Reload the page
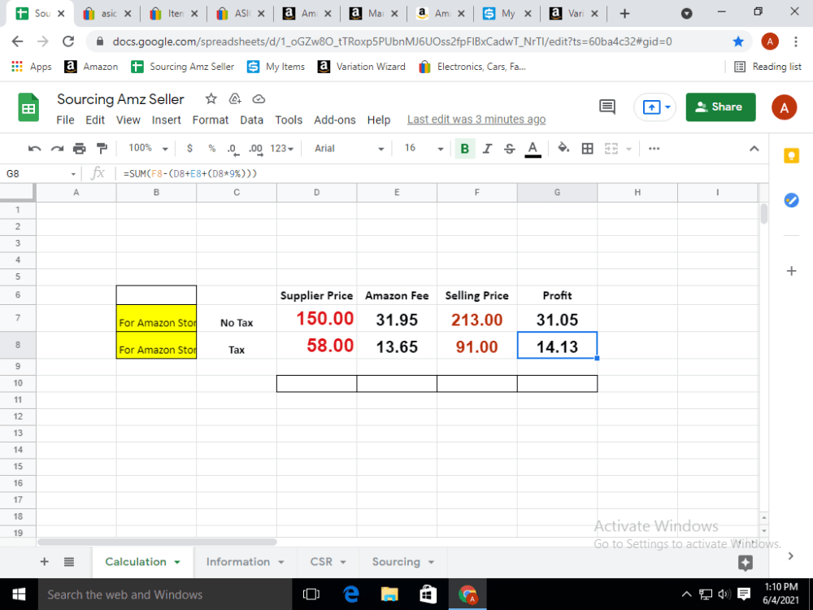This screenshot has width=813, height=610. pos(68,41)
